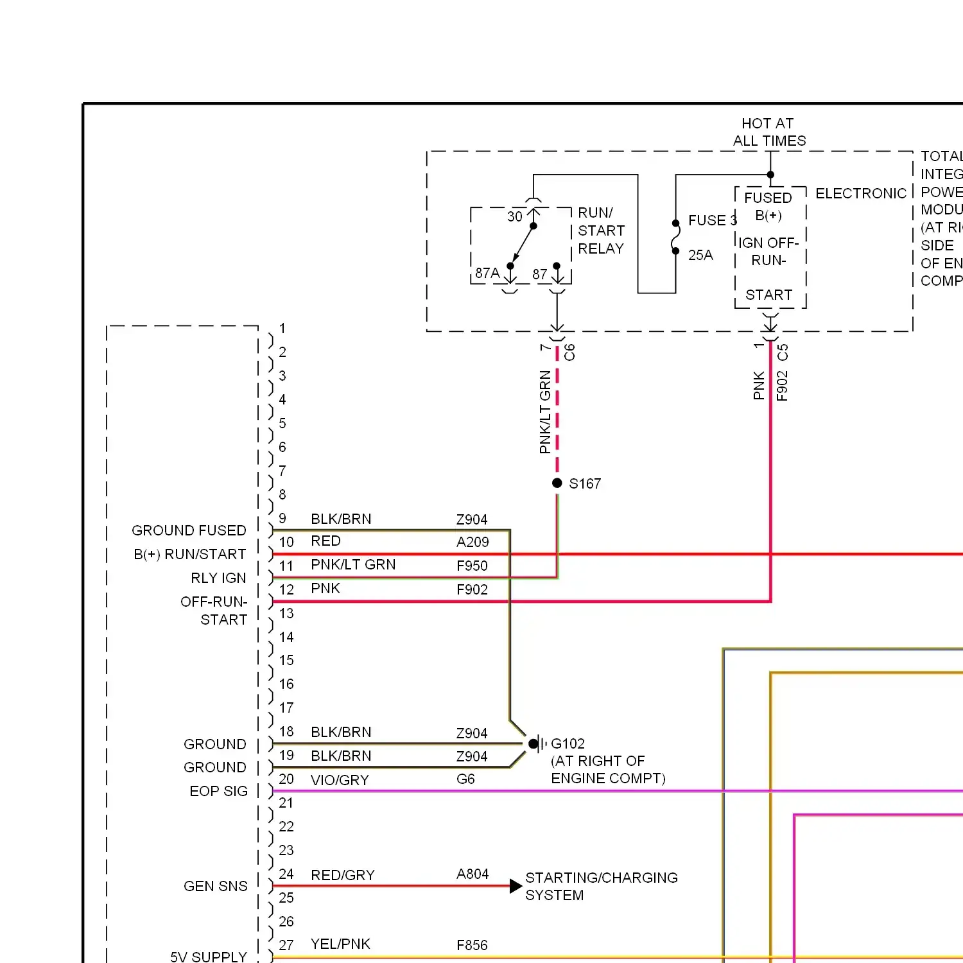This screenshot has height=963, width=963.
Task: Click the RED/GRY wire label
Action: click(342, 875)
